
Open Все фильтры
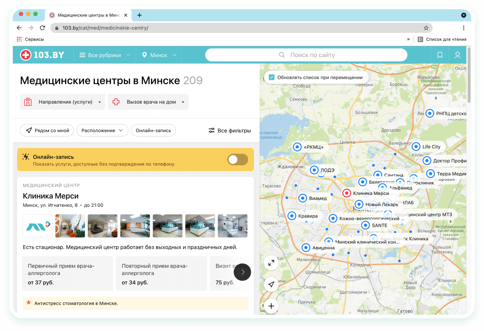point(230,131)
